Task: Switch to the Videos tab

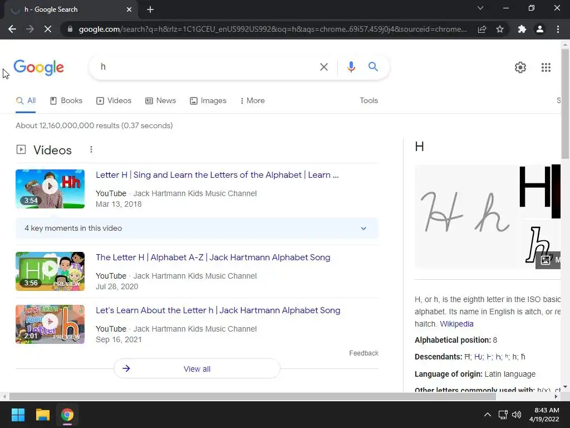Action: [x=114, y=101]
